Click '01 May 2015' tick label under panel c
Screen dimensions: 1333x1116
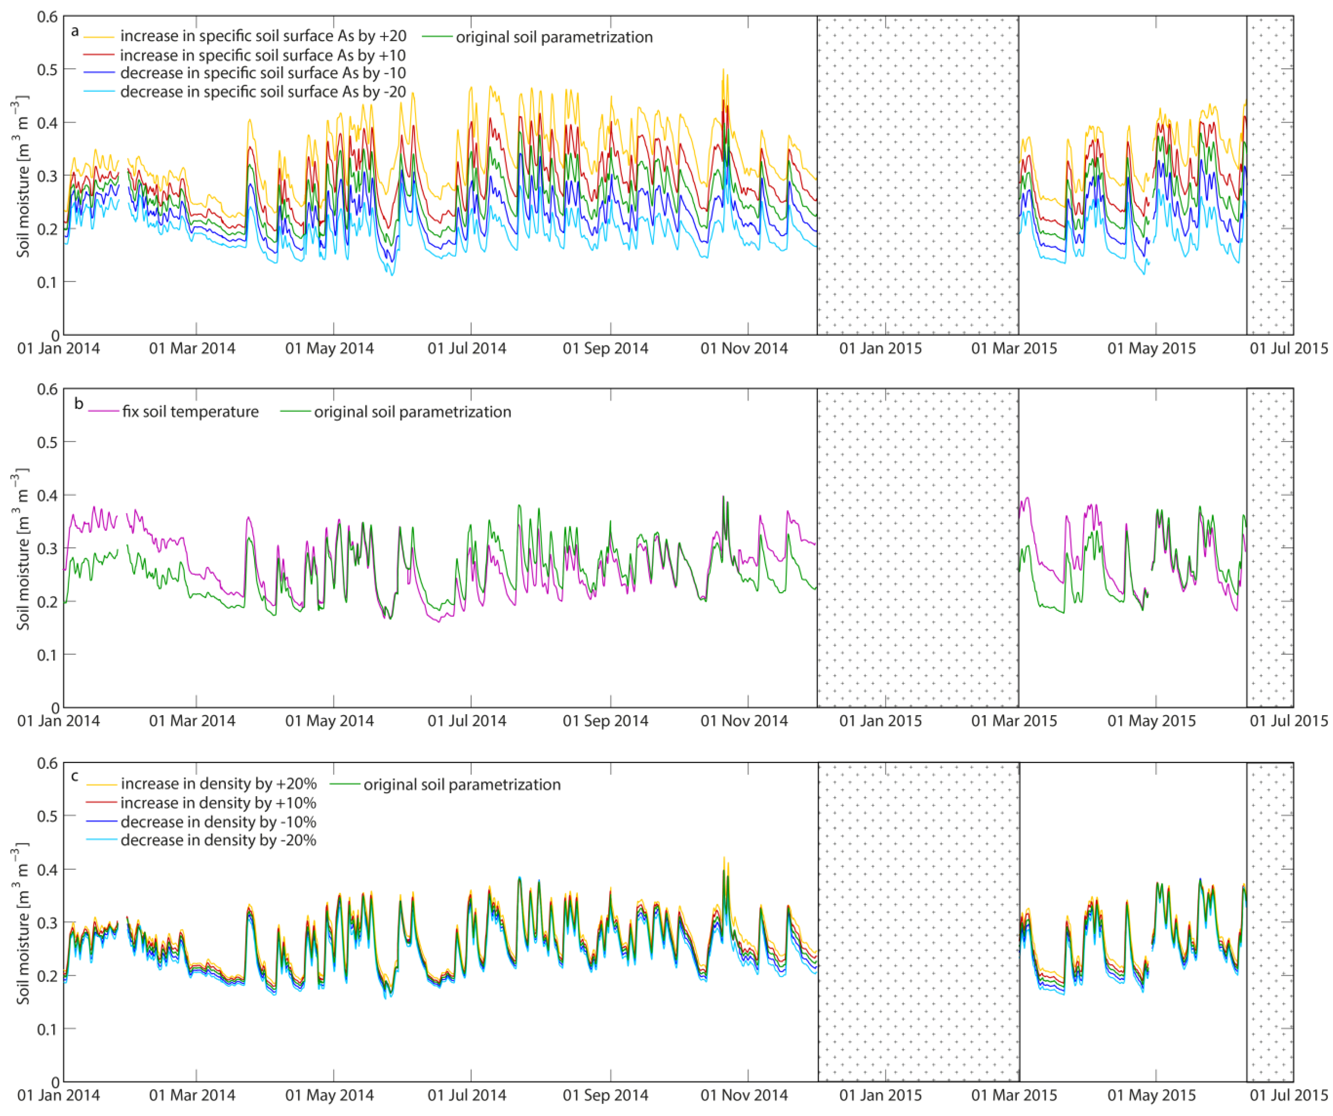(x=1151, y=1095)
